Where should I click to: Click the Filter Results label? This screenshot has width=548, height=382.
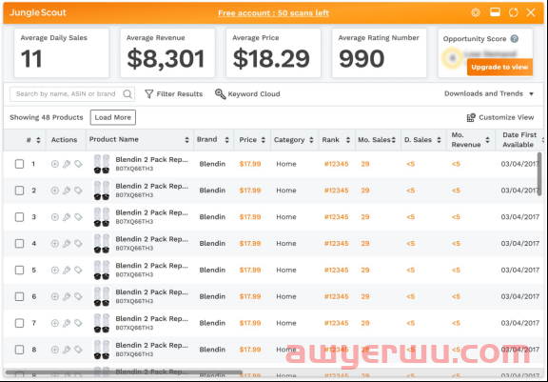[x=180, y=93]
